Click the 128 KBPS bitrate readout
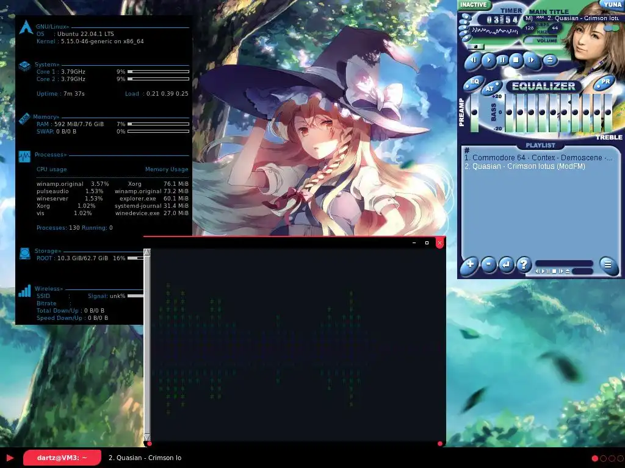This screenshot has height=468, width=625. [529, 28]
